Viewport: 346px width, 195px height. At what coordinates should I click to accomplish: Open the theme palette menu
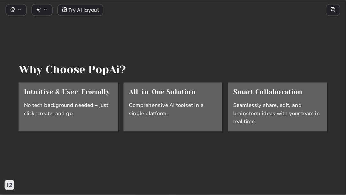click(16, 10)
